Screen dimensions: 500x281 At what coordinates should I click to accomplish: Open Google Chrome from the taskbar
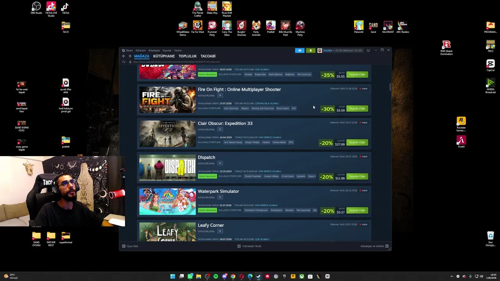(x=233, y=276)
